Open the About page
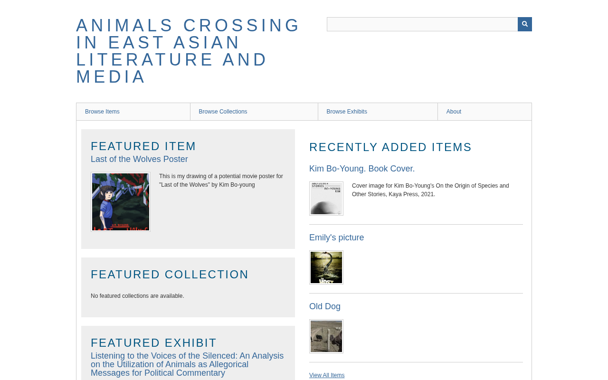 click(x=484, y=112)
